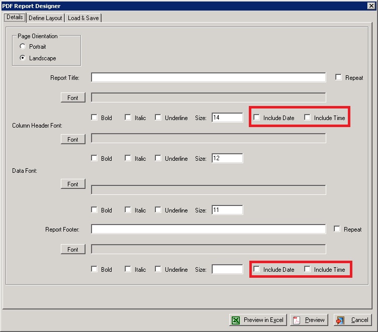Select the Landscape orientation option
378x332 pixels.
click(23, 58)
